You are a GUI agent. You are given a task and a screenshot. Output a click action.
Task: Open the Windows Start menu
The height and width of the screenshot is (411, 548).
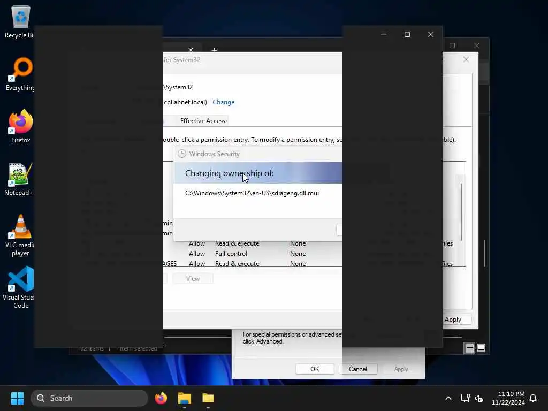pos(17,398)
